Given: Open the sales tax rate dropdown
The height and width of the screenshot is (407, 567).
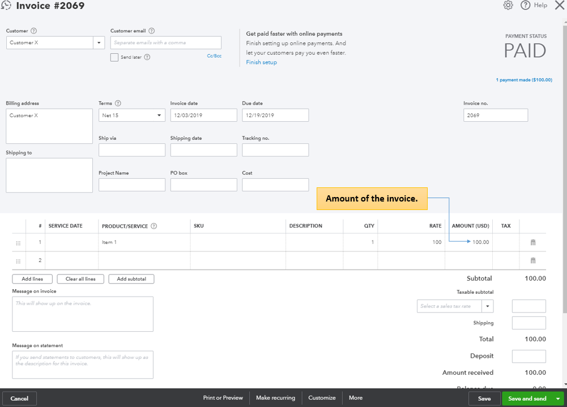Looking at the screenshot, I should tap(487, 306).
